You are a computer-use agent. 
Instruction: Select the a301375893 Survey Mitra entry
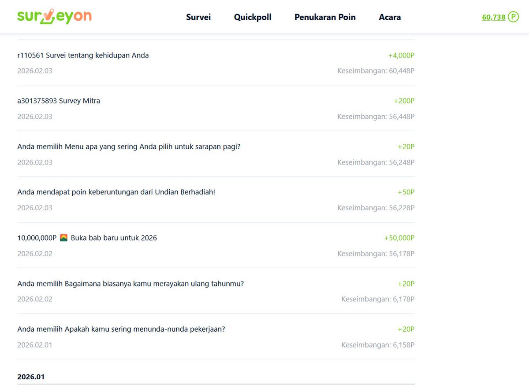(59, 101)
